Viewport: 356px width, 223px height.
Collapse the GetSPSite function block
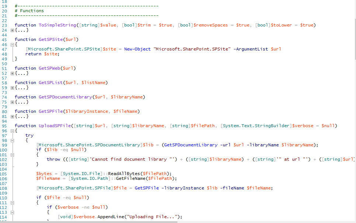pyautogui.click(x=12, y=45)
